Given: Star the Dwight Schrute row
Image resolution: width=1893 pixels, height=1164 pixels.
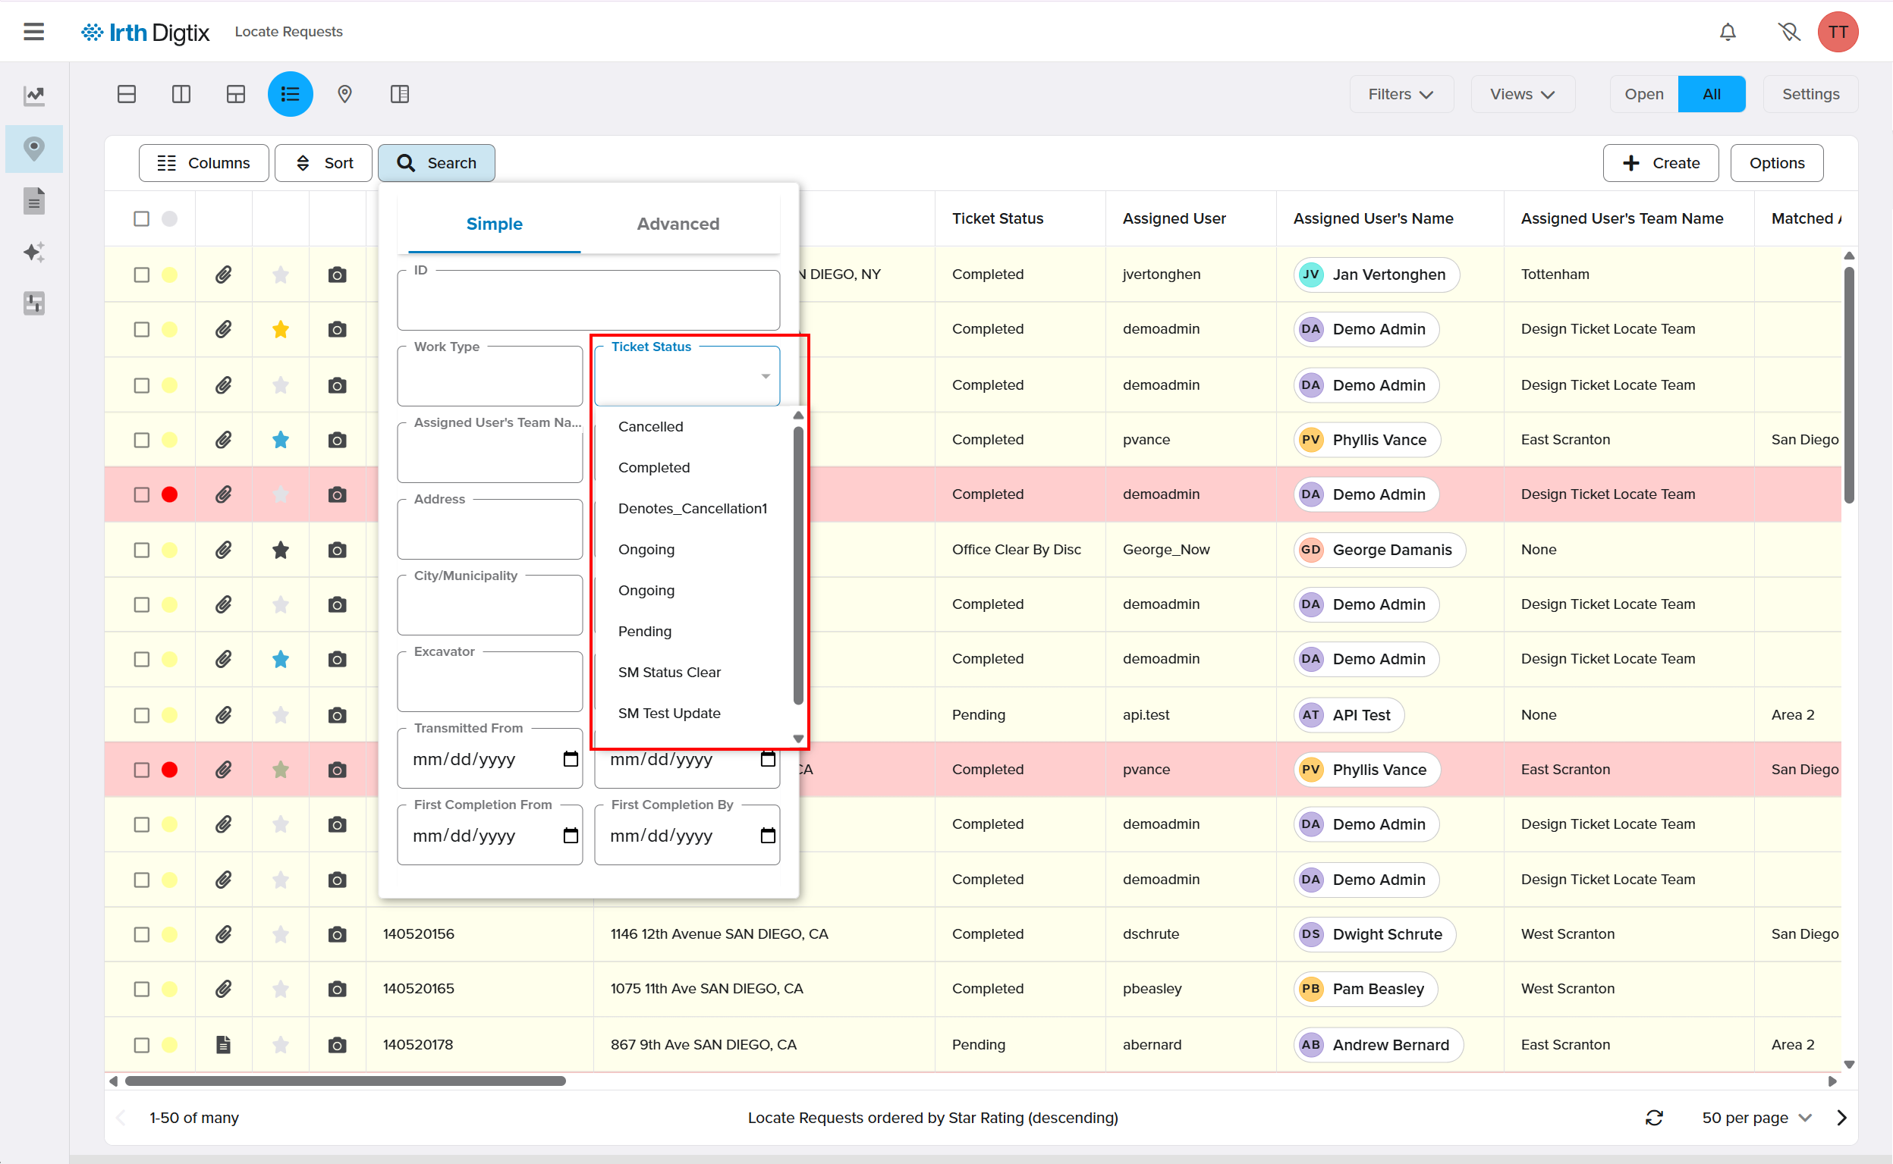Looking at the screenshot, I should point(280,933).
